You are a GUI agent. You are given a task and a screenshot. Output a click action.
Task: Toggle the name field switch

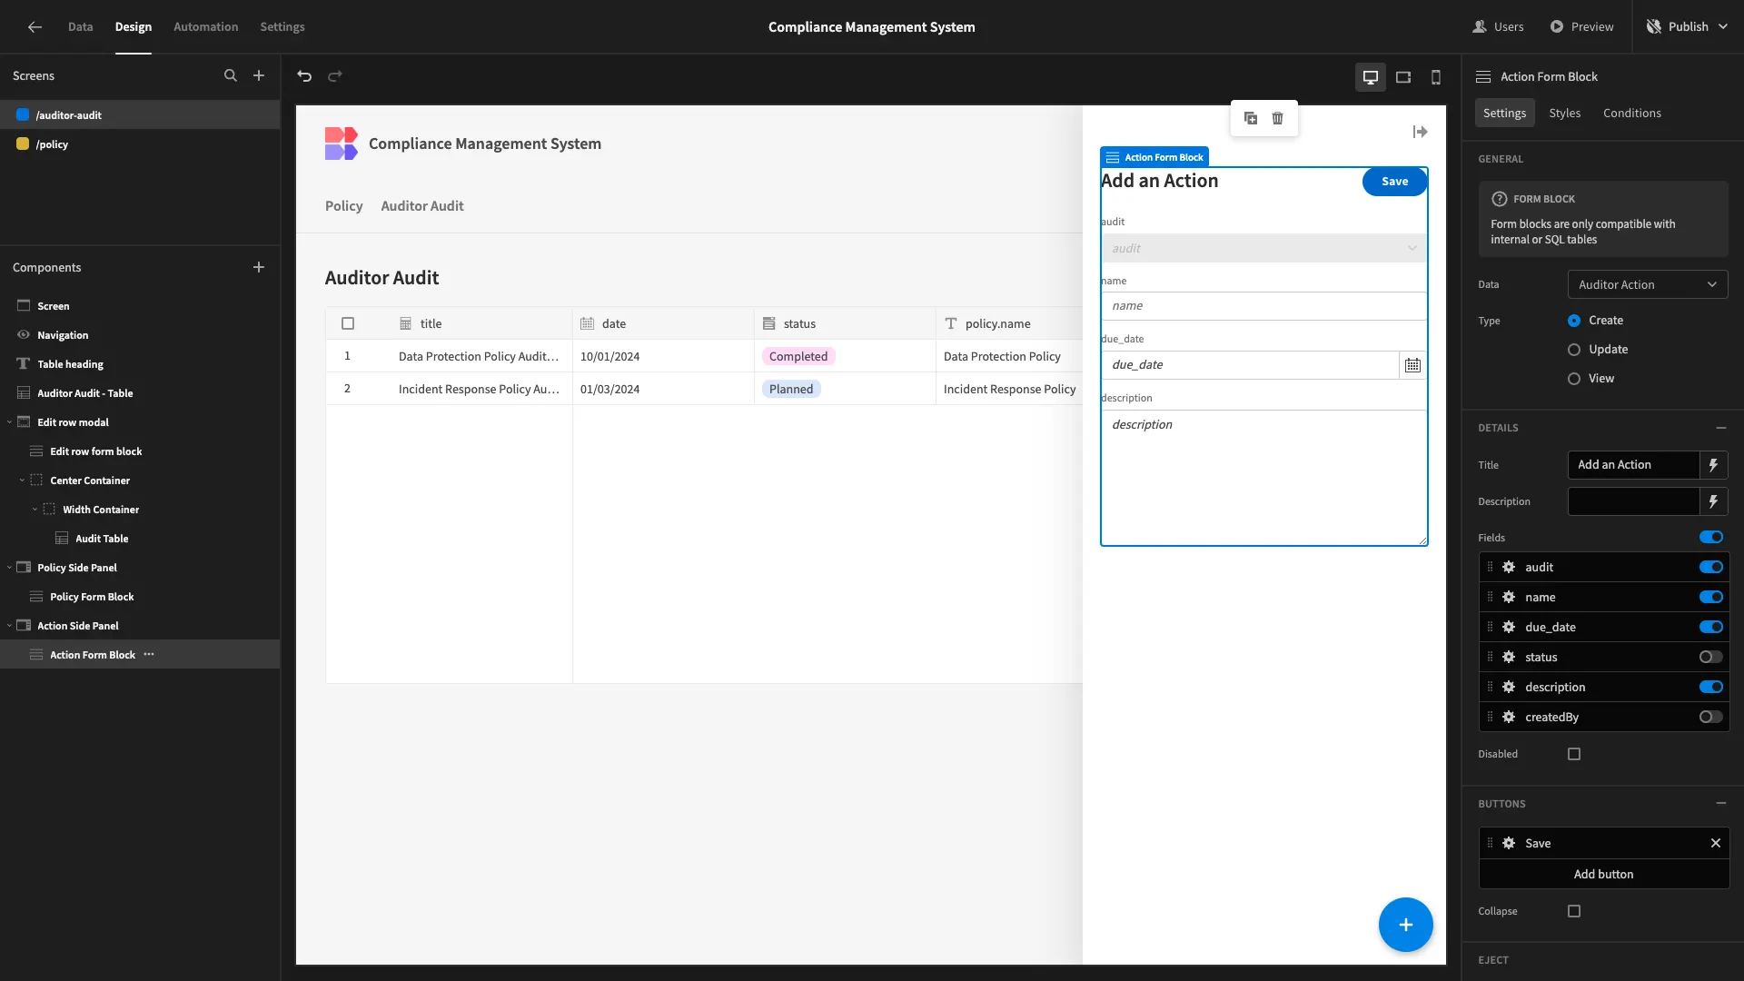point(1711,597)
